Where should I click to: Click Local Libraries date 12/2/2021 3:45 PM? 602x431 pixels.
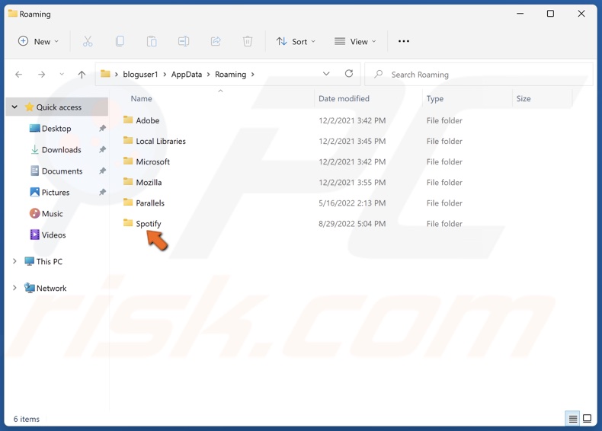coord(352,141)
